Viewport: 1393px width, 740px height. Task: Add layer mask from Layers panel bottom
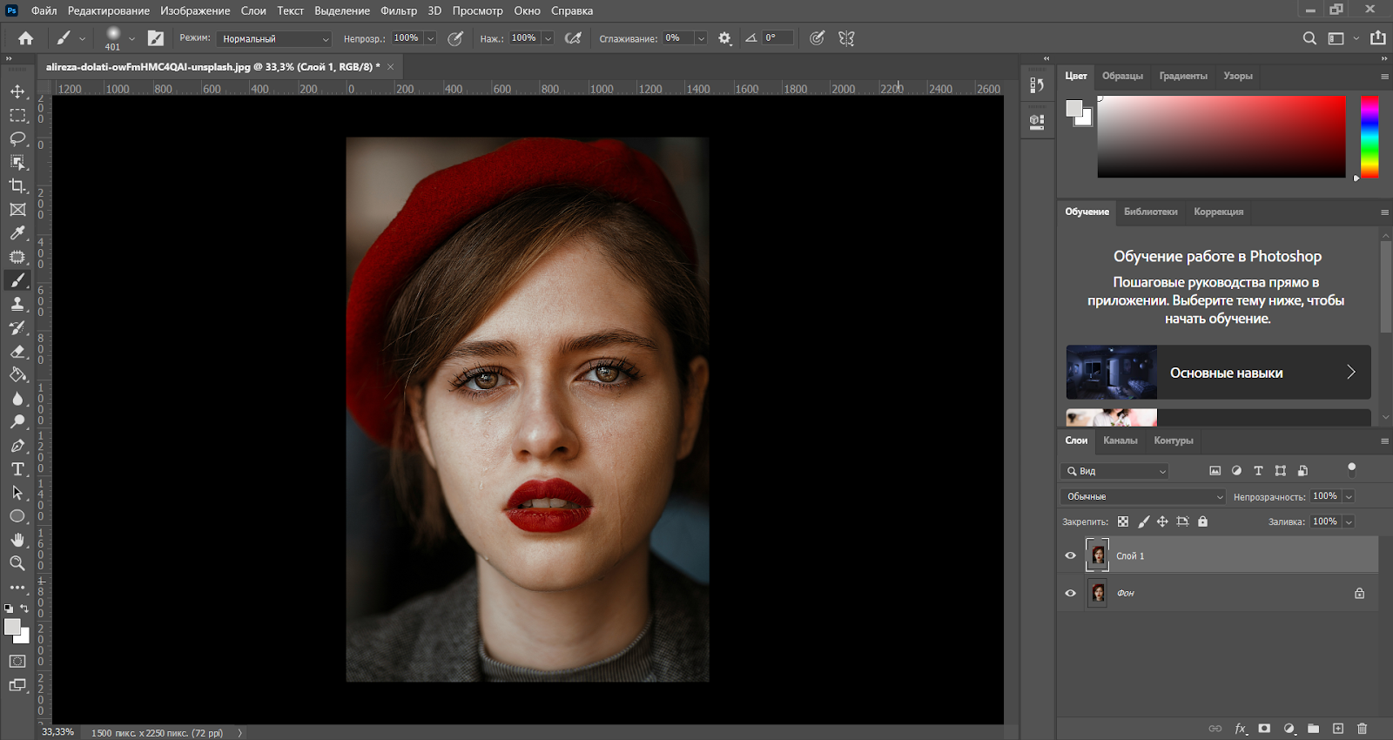(x=1264, y=729)
